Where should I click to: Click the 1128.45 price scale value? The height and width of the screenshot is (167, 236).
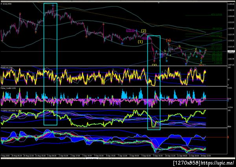231,28
